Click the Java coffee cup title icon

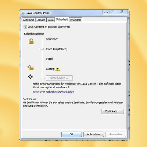23,13
